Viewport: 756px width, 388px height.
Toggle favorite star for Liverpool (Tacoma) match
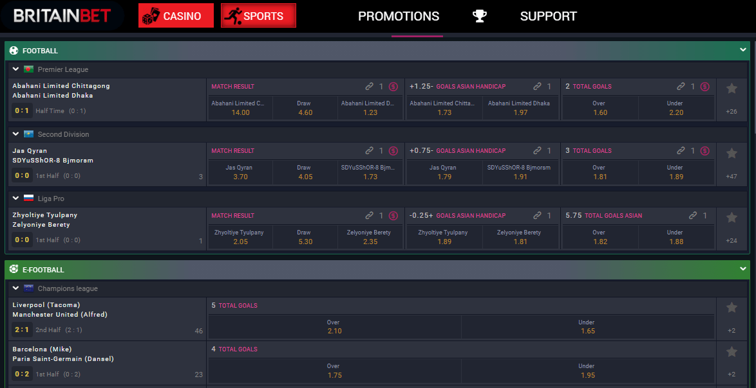pos(732,308)
